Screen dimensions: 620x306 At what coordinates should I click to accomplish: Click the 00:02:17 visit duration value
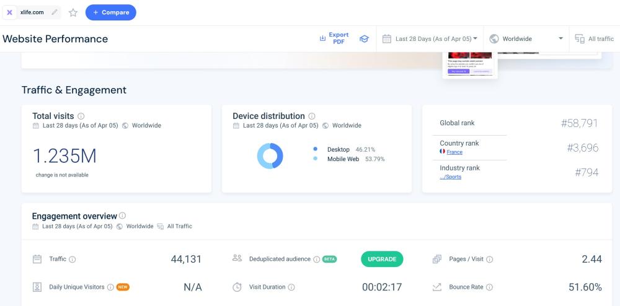coord(382,287)
